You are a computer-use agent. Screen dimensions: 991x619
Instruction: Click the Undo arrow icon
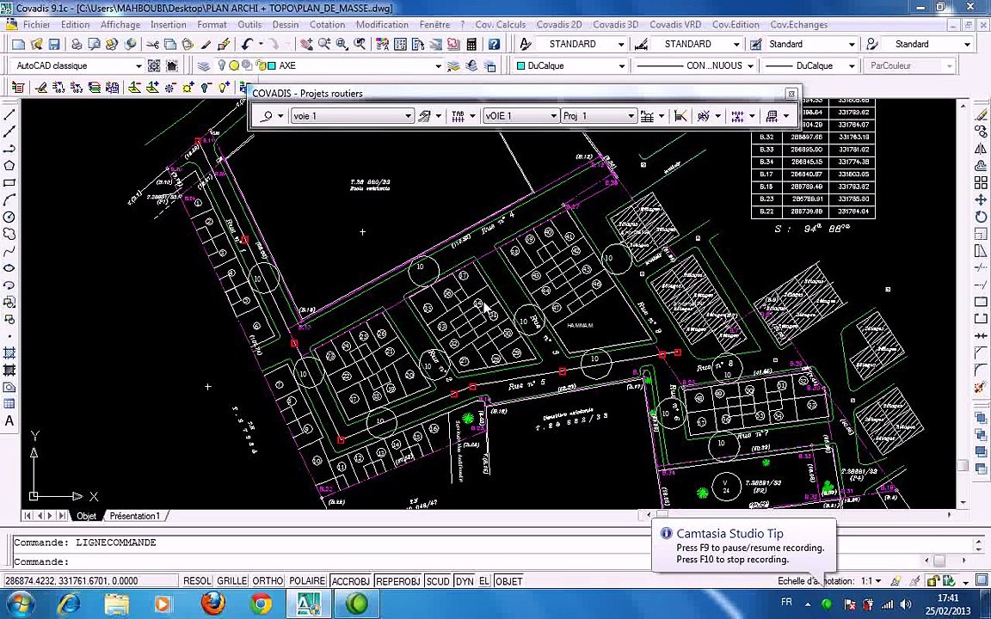point(247,44)
